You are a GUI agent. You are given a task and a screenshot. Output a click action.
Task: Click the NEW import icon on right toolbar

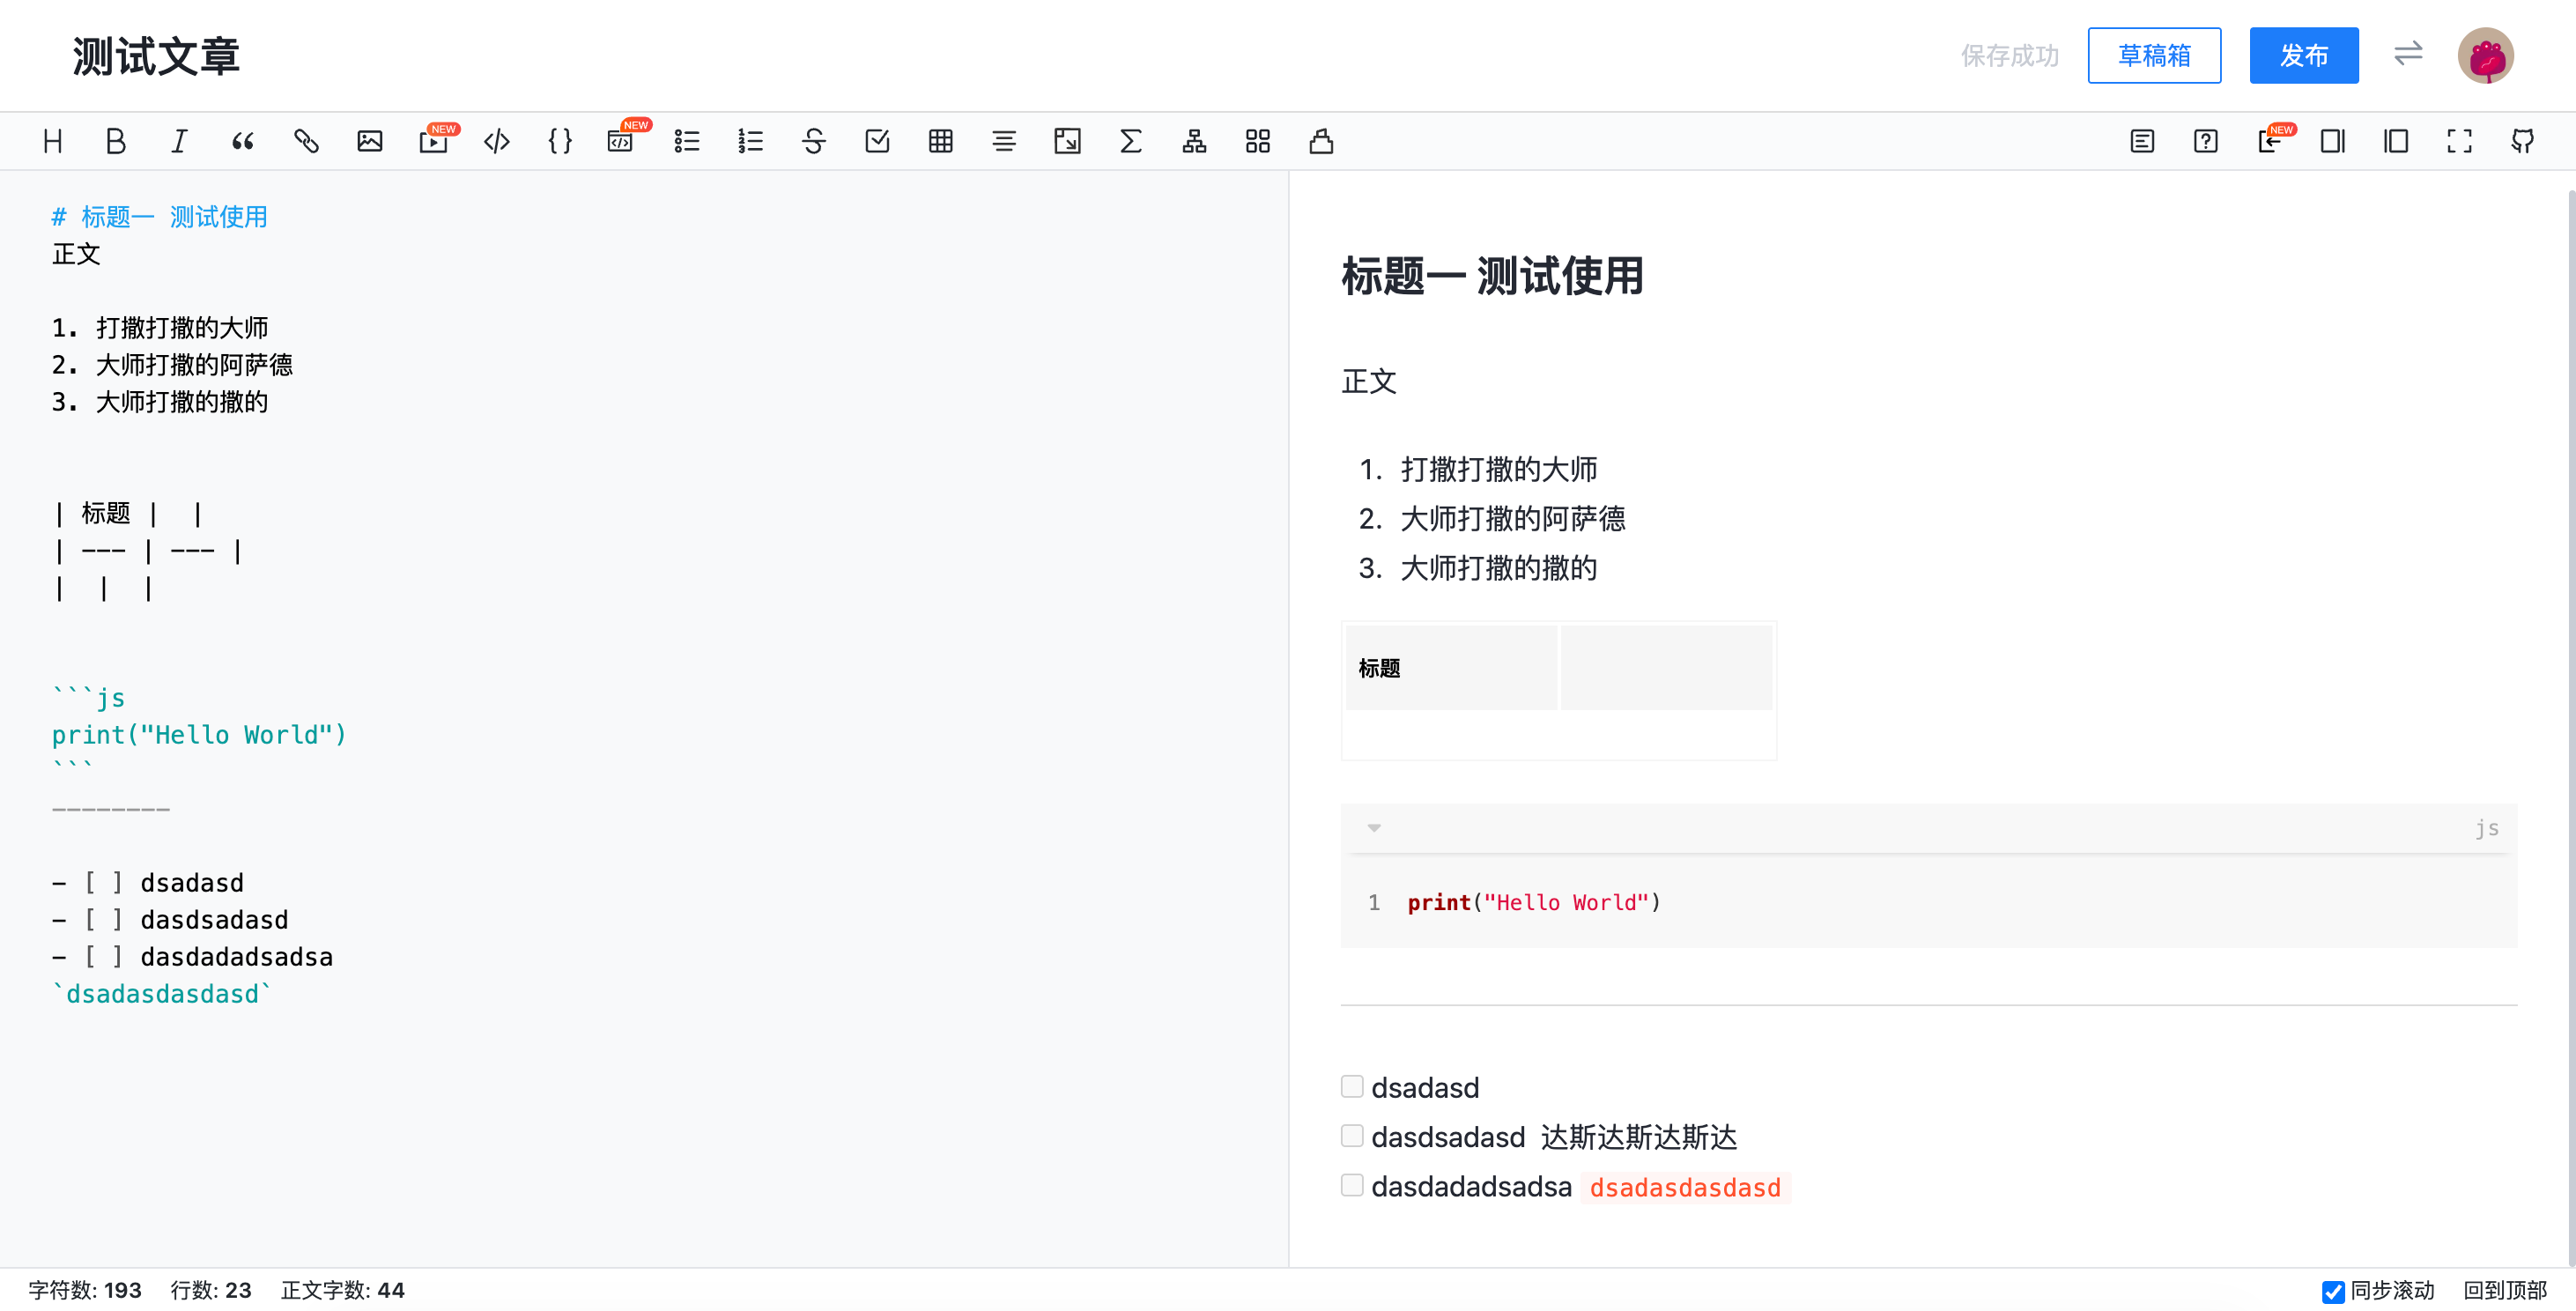(2273, 140)
